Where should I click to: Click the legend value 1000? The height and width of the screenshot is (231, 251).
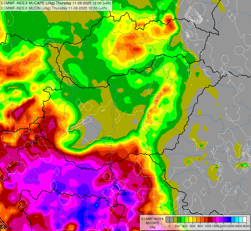click(x=208, y=226)
